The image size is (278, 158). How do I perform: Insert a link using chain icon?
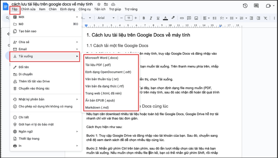coord(182,18)
